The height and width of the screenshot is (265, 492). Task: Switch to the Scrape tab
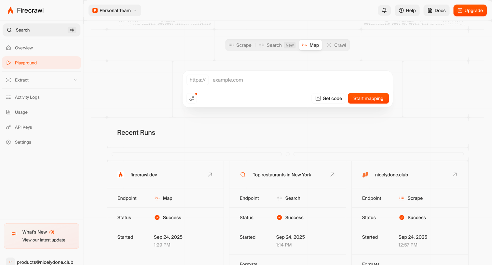[x=240, y=45]
